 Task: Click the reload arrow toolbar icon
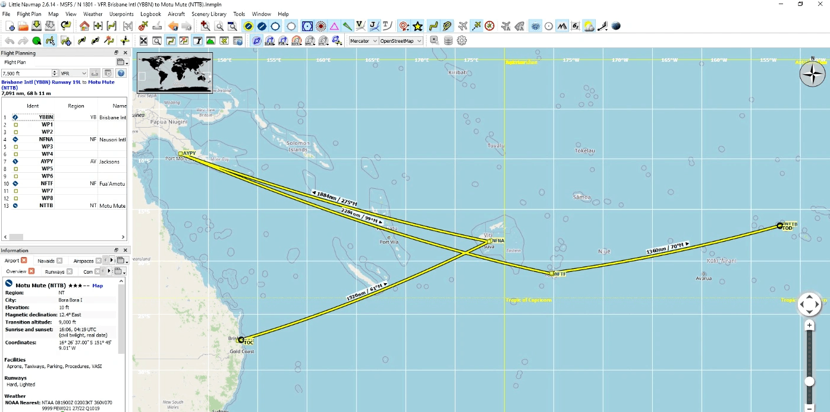coord(65,26)
